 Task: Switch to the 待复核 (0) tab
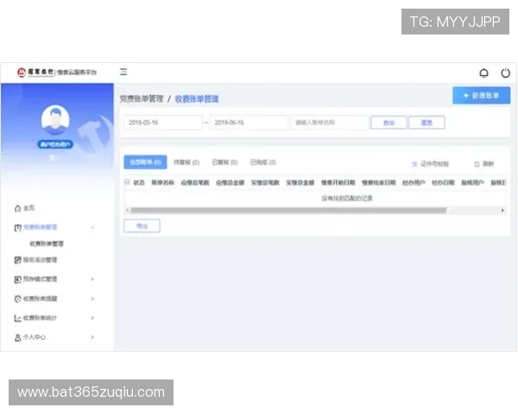click(186, 162)
